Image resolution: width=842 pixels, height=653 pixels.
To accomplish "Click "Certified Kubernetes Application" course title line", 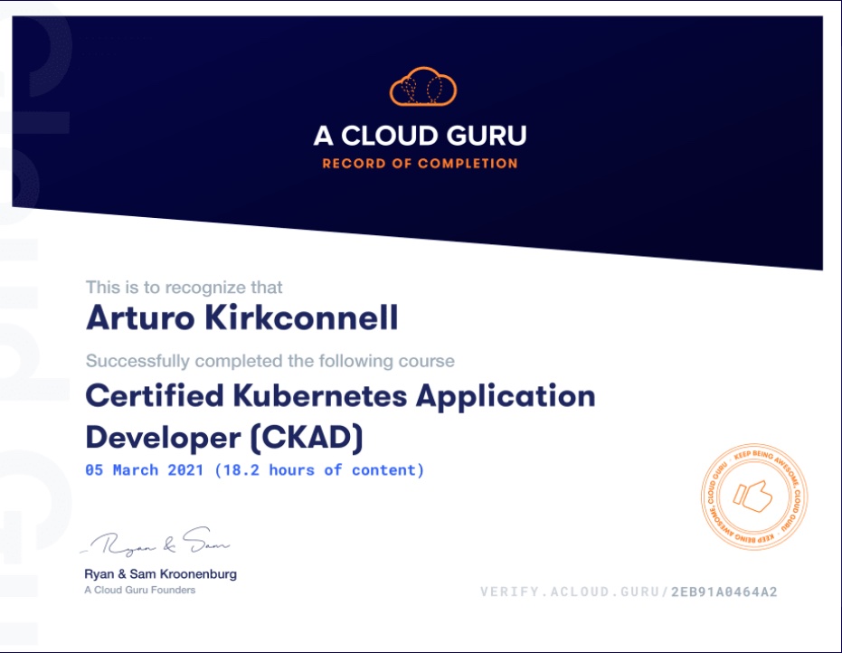I will click(340, 396).
